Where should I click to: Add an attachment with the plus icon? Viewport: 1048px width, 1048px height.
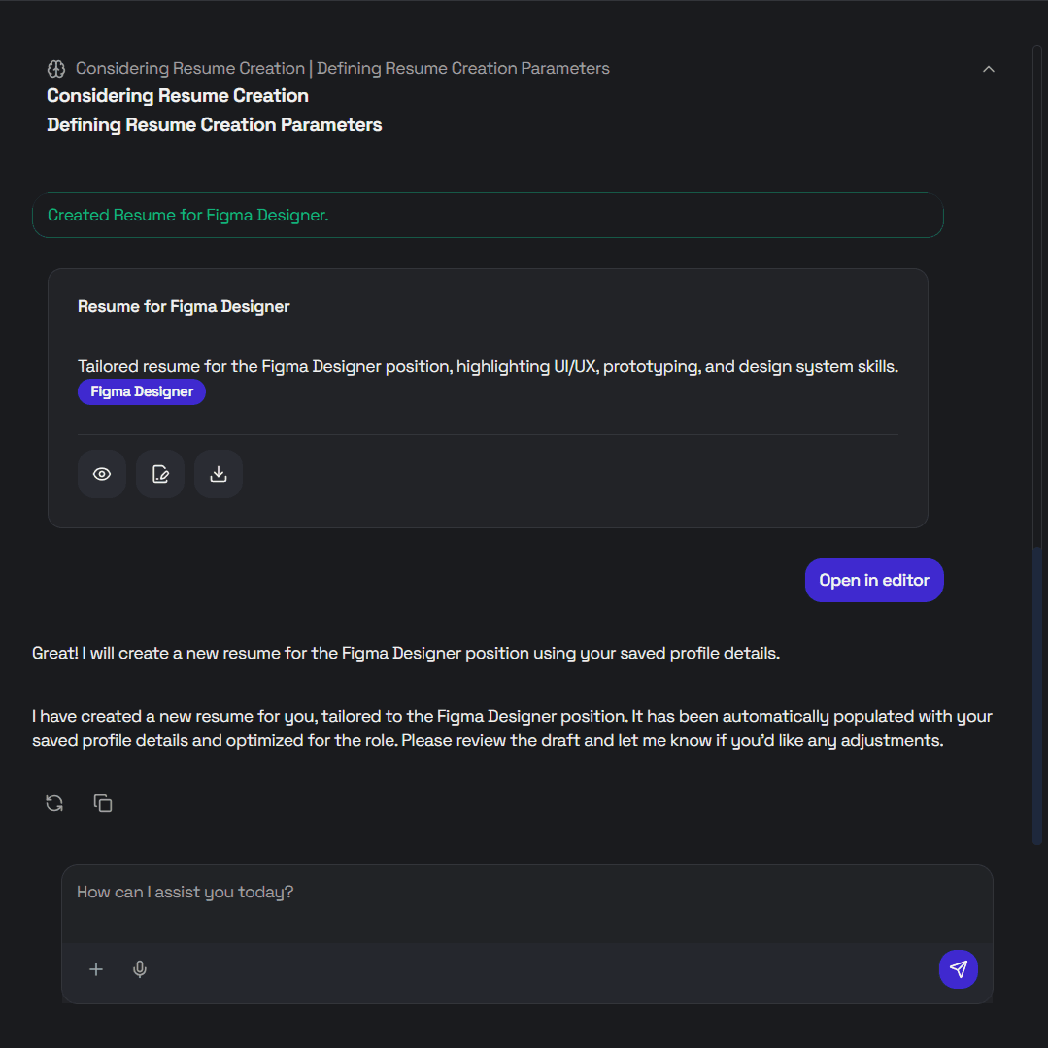pos(96,969)
